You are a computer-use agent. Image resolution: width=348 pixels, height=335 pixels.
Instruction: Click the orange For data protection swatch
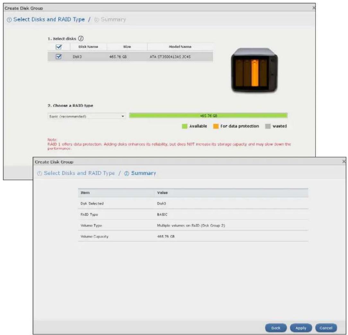pyautogui.click(x=216, y=126)
